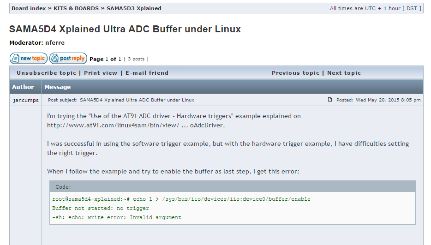
Task: Choose E-mail friend option
Action: 147,73
